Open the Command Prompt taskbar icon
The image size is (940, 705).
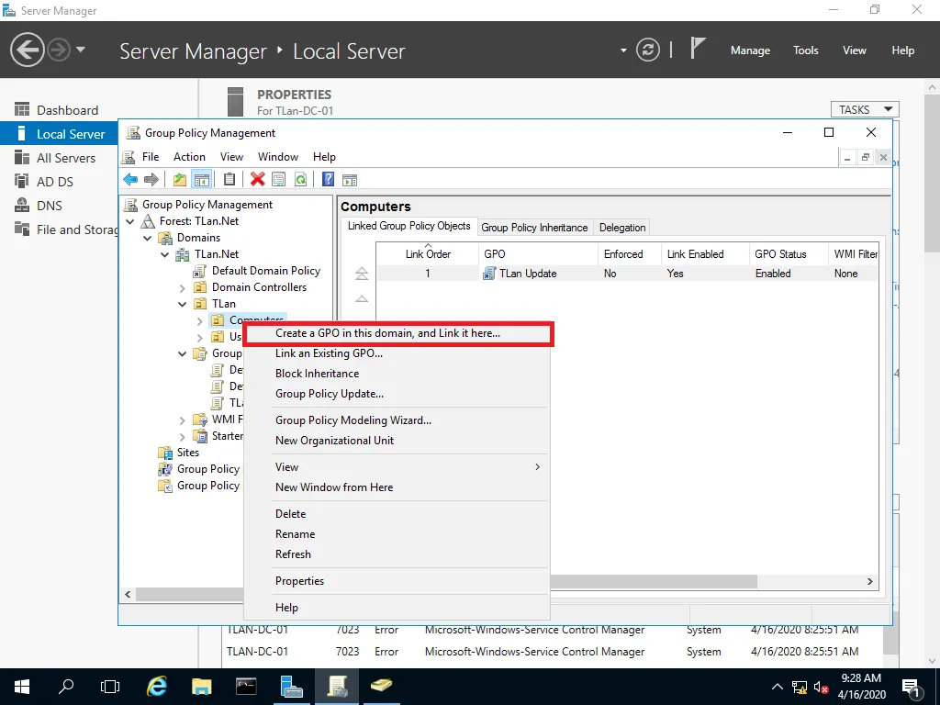[x=246, y=687]
